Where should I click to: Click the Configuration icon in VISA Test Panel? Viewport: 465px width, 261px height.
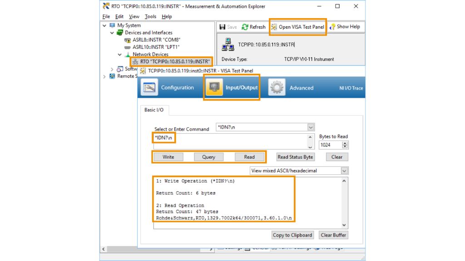(149, 87)
